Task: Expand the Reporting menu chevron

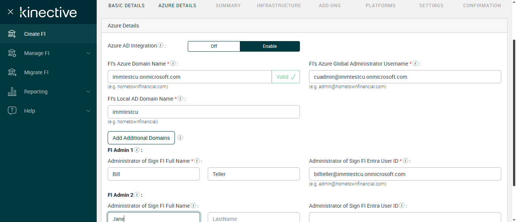Action: point(88,92)
